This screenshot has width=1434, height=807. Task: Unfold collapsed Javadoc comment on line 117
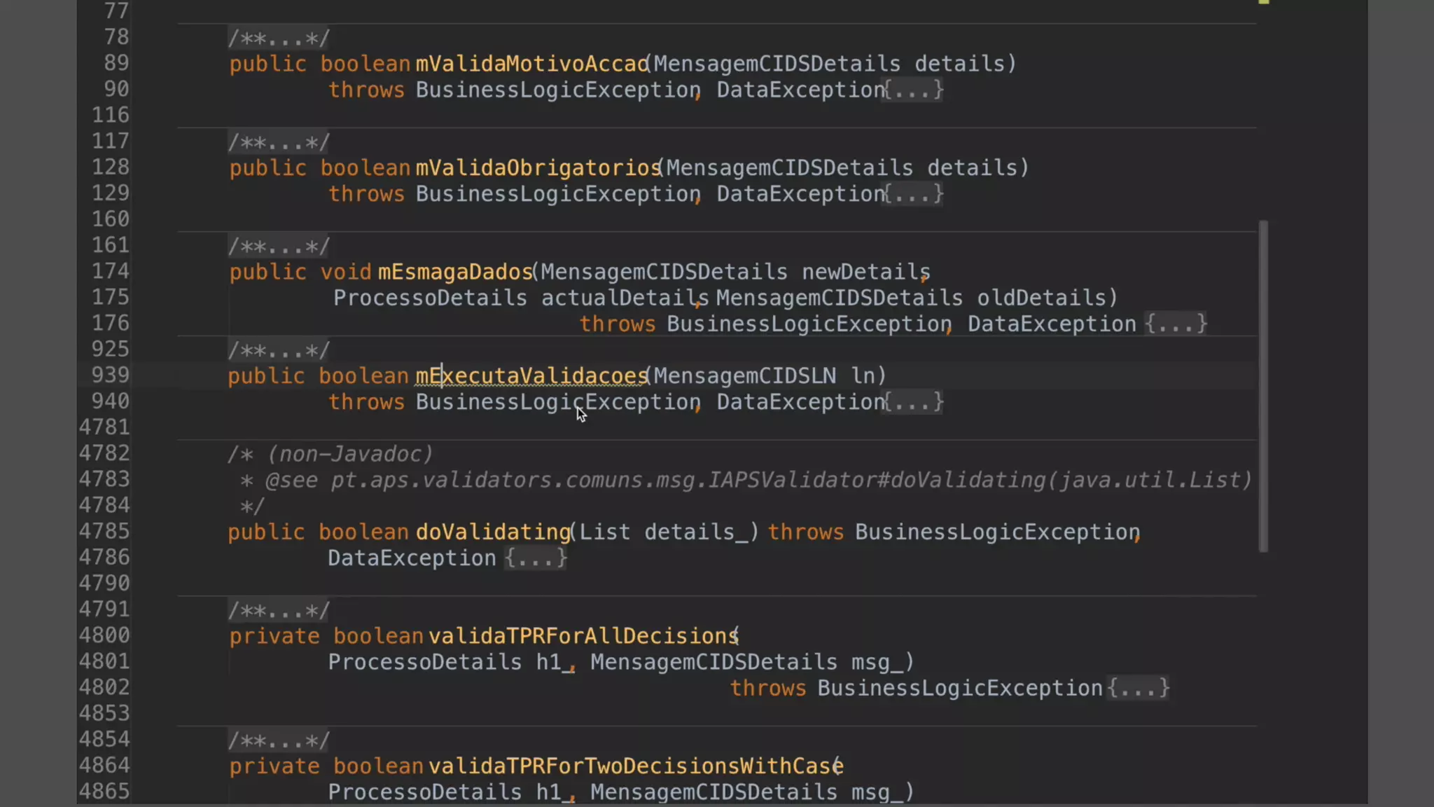pos(279,142)
